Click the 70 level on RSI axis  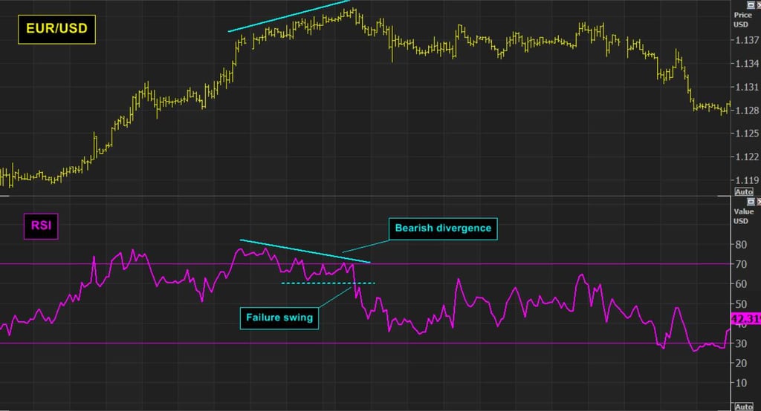coord(741,265)
